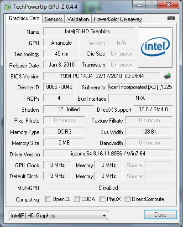Switch to the Graphics Card tab

(x=24, y=18)
